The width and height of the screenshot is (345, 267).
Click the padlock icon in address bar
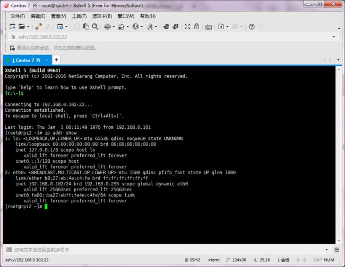[13, 37]
